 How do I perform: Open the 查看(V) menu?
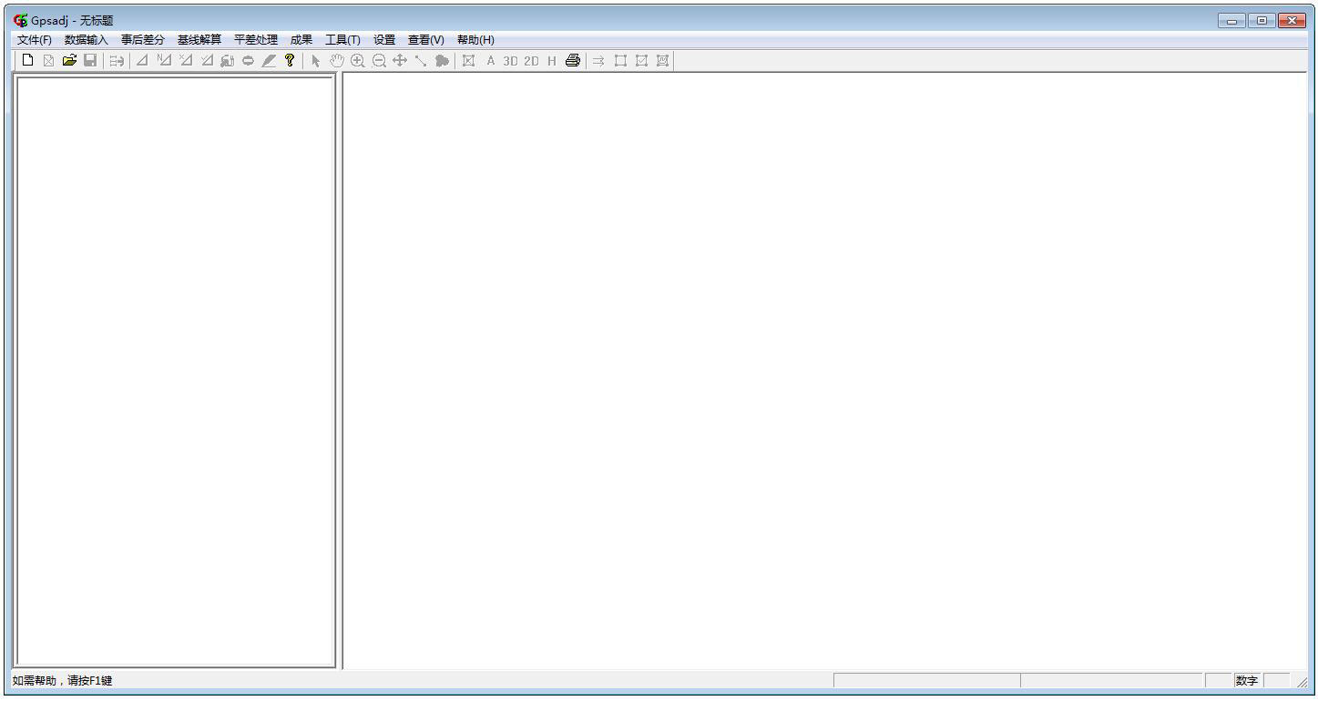pyautogui.click(x=426, y=40)
